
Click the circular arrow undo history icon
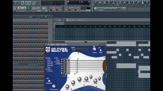120,3
